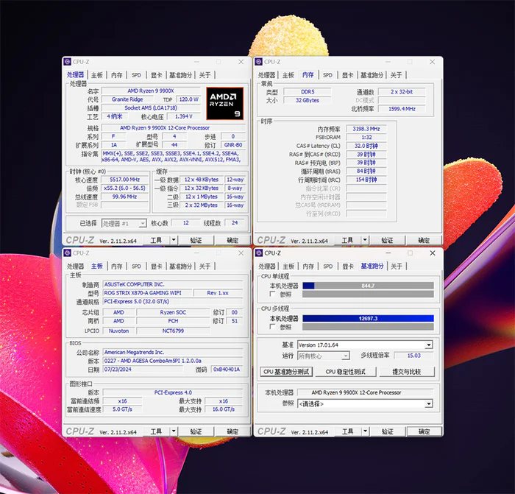Viewport: 515px width, 494px height.
Task: Click the 核心电压 value 1.394 V
Action: (184, 116)
